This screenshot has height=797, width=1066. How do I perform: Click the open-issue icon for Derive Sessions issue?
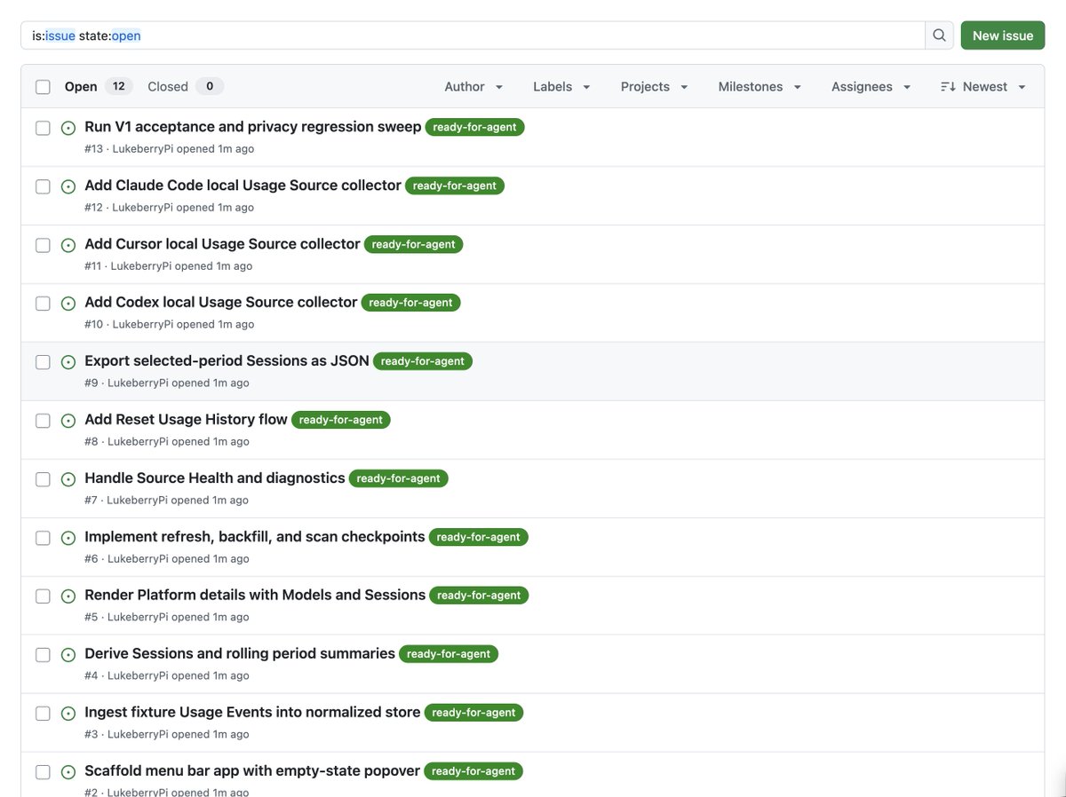[x=68, y=655]
